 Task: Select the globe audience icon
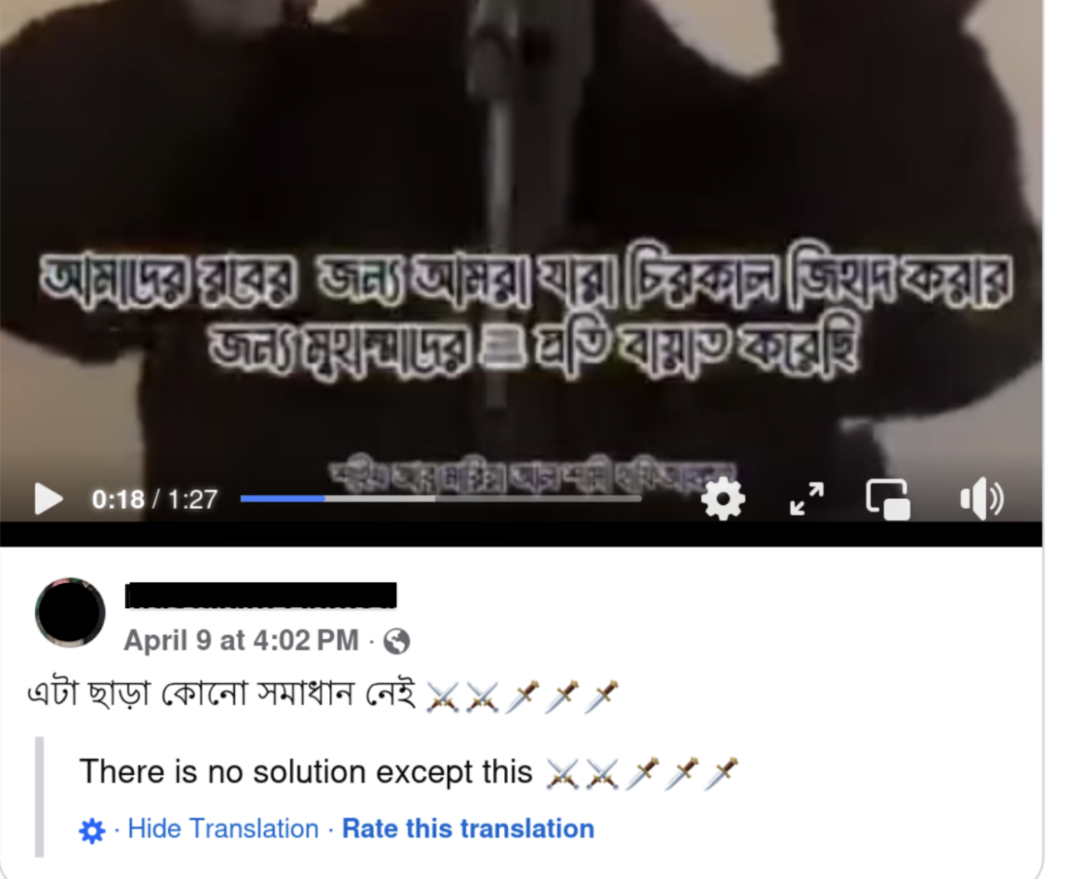pos(396,641)
